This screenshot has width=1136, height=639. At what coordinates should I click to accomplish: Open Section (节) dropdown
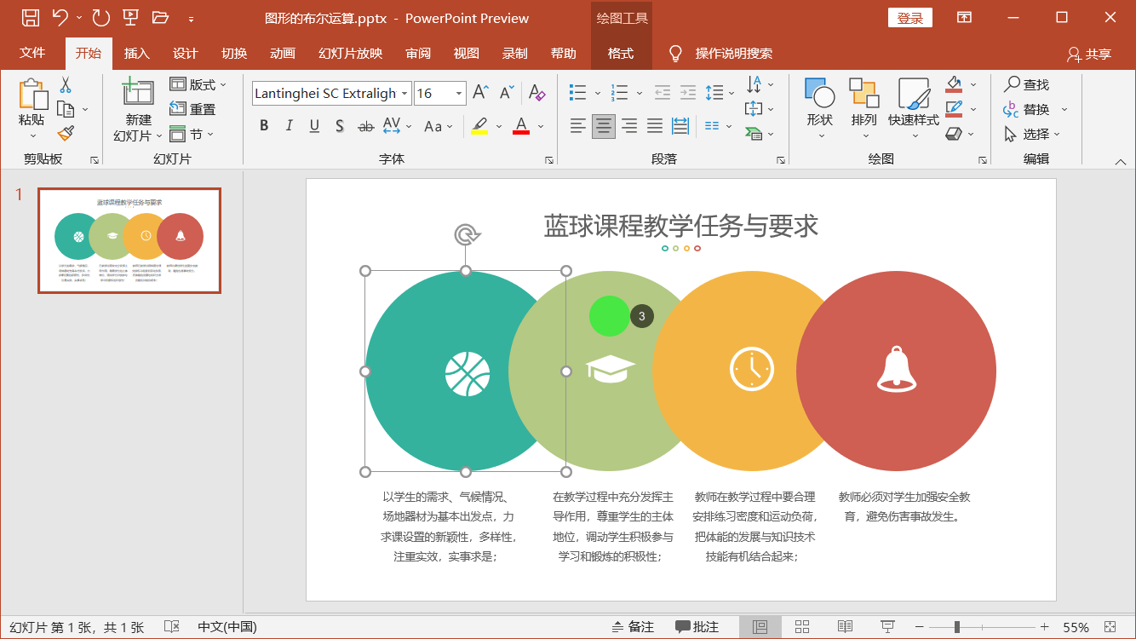pyautogui.click(x=192, y=134)
